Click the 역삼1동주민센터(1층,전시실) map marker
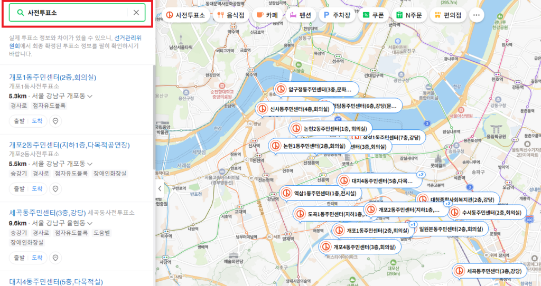Screen dimensions: 541x286 (321, 193)
